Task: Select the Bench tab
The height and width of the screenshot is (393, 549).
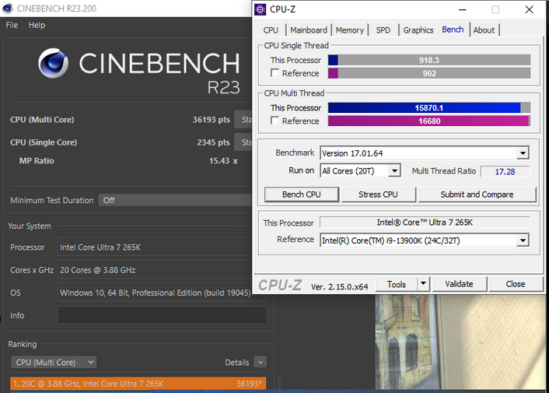Action: (453, 30)
